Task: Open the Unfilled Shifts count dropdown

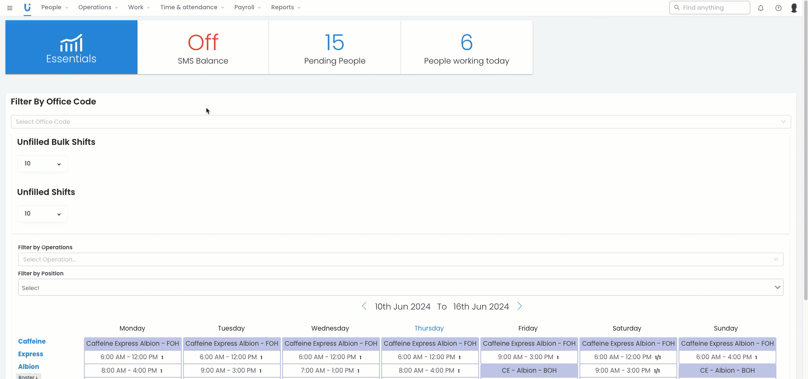Action: point(42,214)
